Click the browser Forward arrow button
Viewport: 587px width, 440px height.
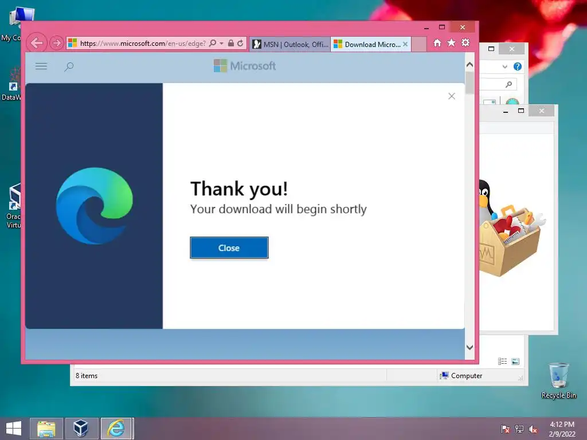(x=57, y=43)
